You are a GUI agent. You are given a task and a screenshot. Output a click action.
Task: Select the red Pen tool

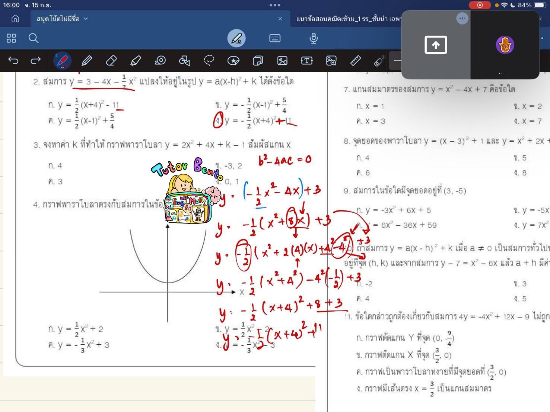point(62,60)
